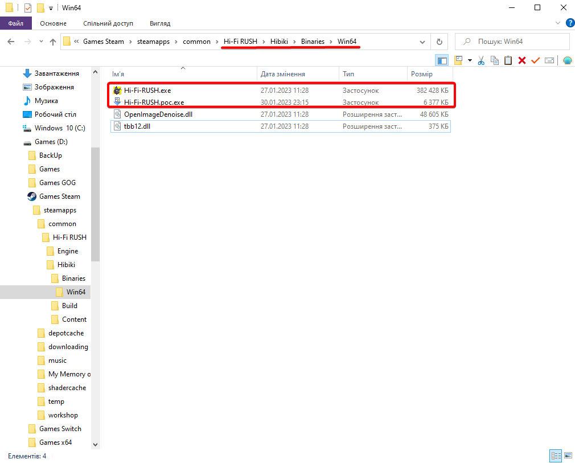Screen dimensions: 575x463
Task: Switch to details view icon in status bar
Action: point(556,456)
